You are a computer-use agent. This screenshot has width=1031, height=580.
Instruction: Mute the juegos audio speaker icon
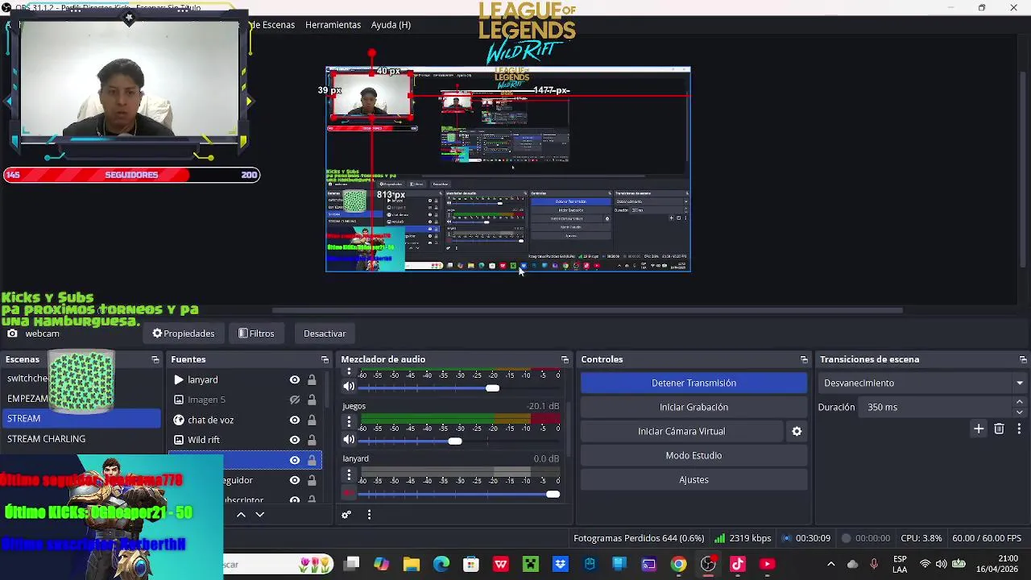[349, 439]
